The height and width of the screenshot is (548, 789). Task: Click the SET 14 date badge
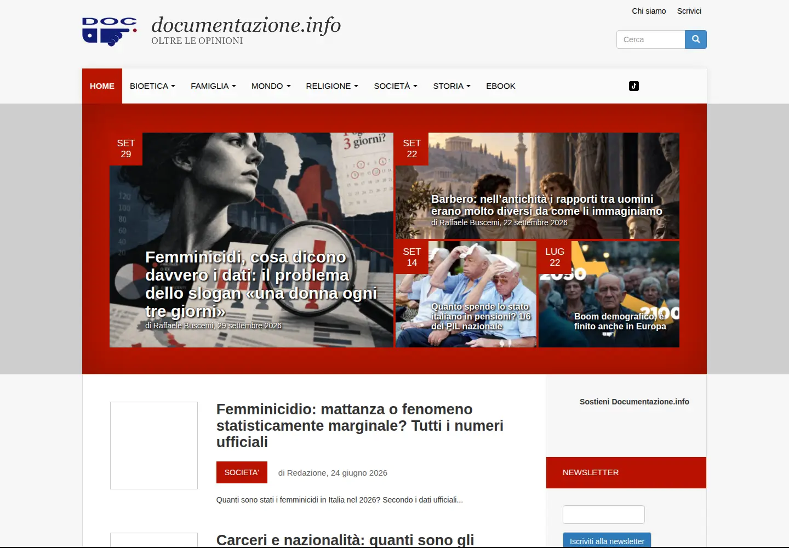pos(412,257)
